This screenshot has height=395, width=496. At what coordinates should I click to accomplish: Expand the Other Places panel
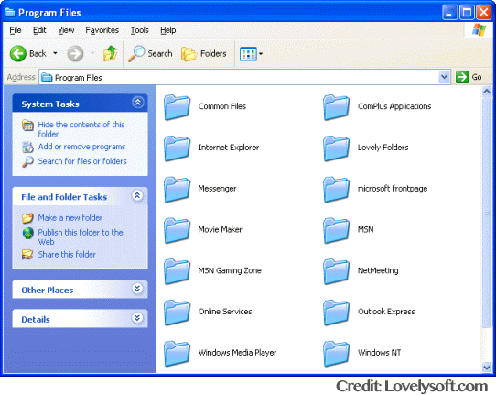pyautogui.click(x=137, y=289)
